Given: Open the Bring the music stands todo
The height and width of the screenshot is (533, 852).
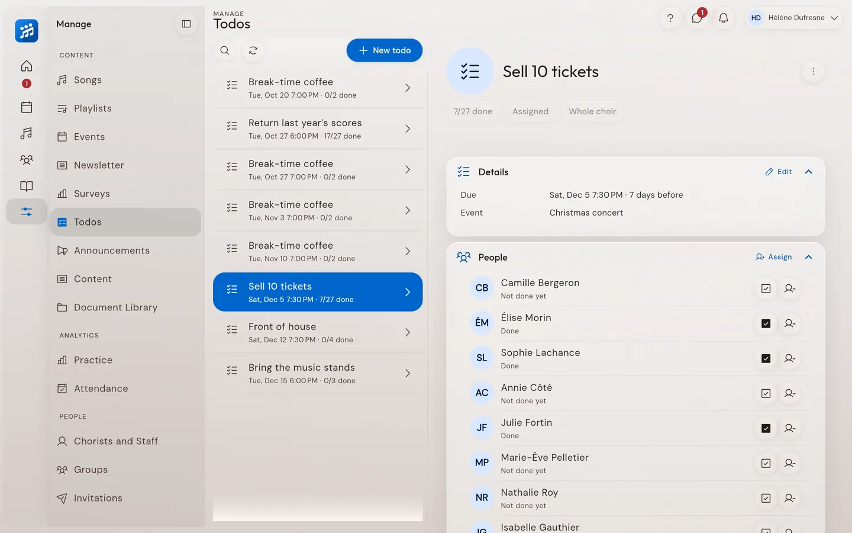Looking at the screenshot, I should (x=318, y=373).
